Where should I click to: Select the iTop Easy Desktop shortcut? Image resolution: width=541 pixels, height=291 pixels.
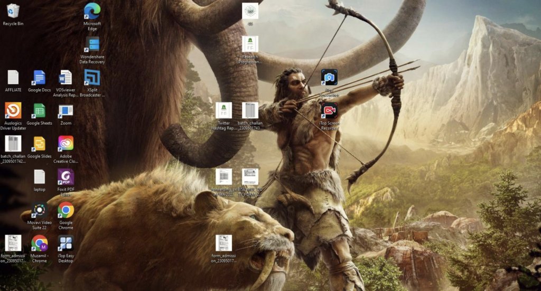tap(66, 249)
